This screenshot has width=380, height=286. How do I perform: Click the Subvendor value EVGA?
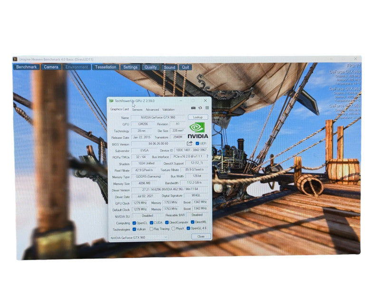point(144,150)
